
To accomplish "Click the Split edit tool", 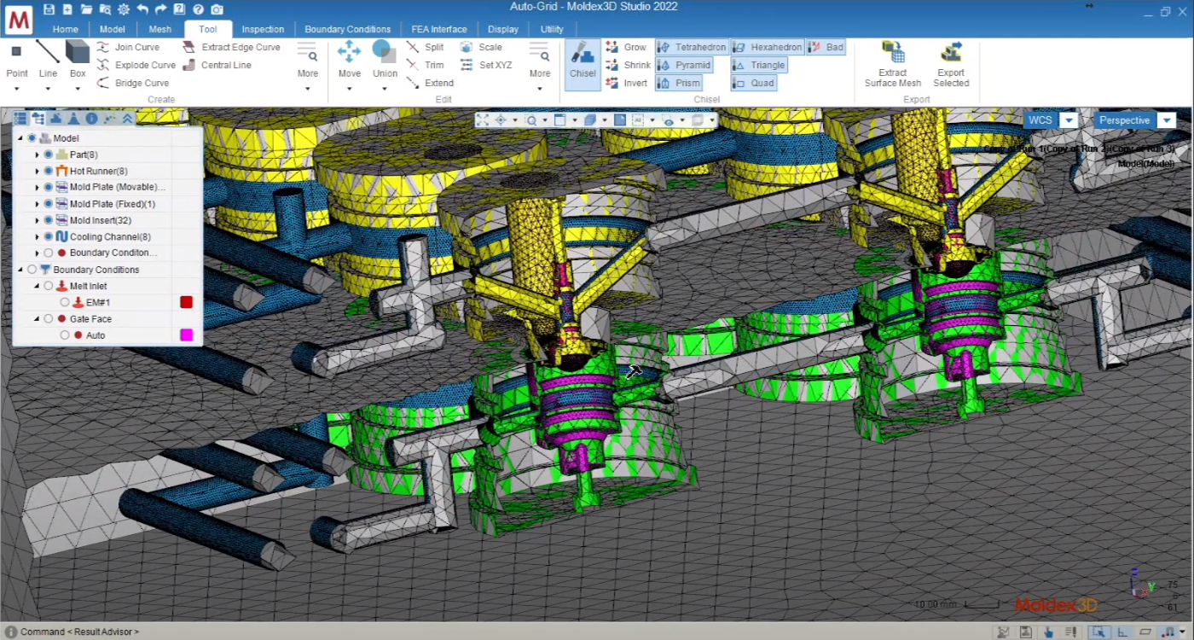I will click(x=425, y=48).
